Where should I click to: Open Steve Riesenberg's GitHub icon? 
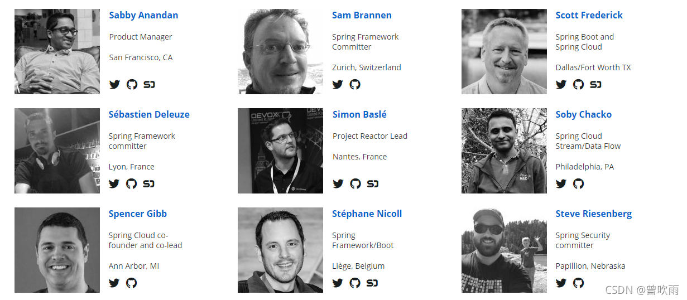tap(578, 283)
